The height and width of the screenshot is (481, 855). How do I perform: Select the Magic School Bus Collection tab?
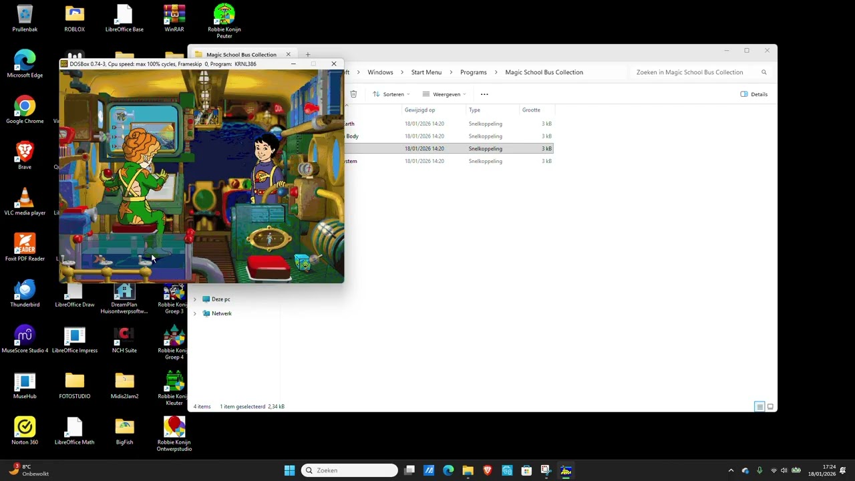242,55
